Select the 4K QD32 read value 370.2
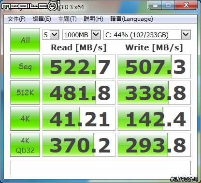The width and height of the screenshot is (201, 183). point(79,145)
